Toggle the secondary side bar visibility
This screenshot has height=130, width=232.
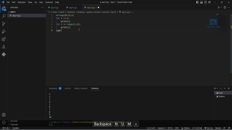pyautogui.click(x=206, y=2)
